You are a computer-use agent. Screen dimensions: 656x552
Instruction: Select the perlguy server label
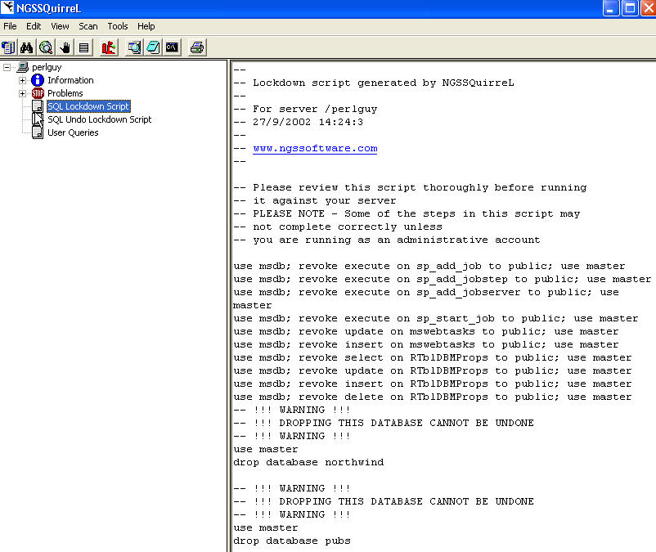(x=47, y=67)
